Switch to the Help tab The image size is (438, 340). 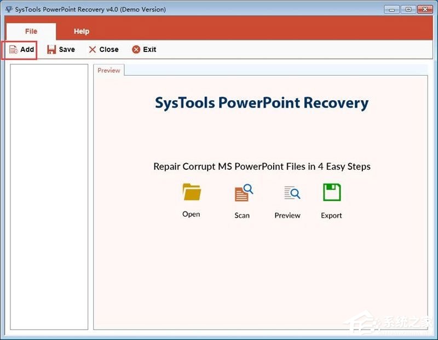pos(82,31)
